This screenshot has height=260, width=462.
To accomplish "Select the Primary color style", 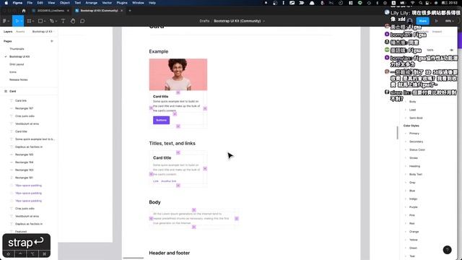I will (x=414, y=134).
